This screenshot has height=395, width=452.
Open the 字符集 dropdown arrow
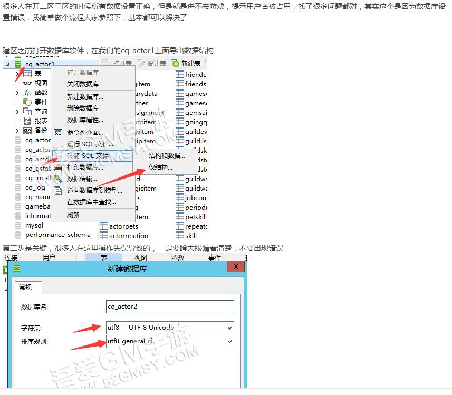(x=229, y=328)
